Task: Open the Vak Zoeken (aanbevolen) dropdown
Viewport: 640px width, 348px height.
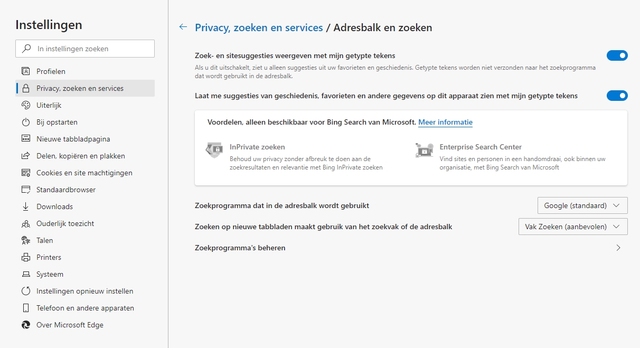Action: click(573, 227)
